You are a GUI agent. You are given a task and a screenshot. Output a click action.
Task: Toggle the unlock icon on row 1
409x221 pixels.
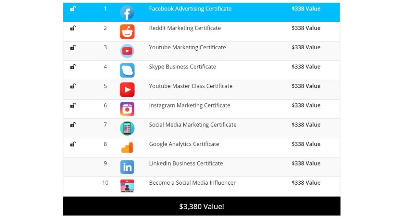click(73, 9)
